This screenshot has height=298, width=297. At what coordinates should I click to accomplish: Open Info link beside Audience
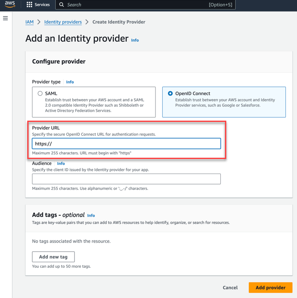[x=61, y=163]
